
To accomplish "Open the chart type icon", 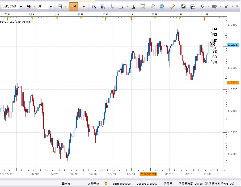I will pos(60,6).
